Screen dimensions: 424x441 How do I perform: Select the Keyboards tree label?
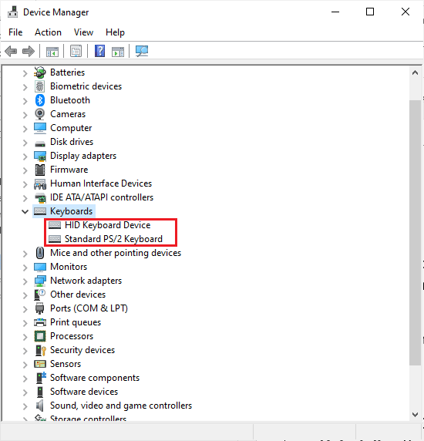[72, 211]
